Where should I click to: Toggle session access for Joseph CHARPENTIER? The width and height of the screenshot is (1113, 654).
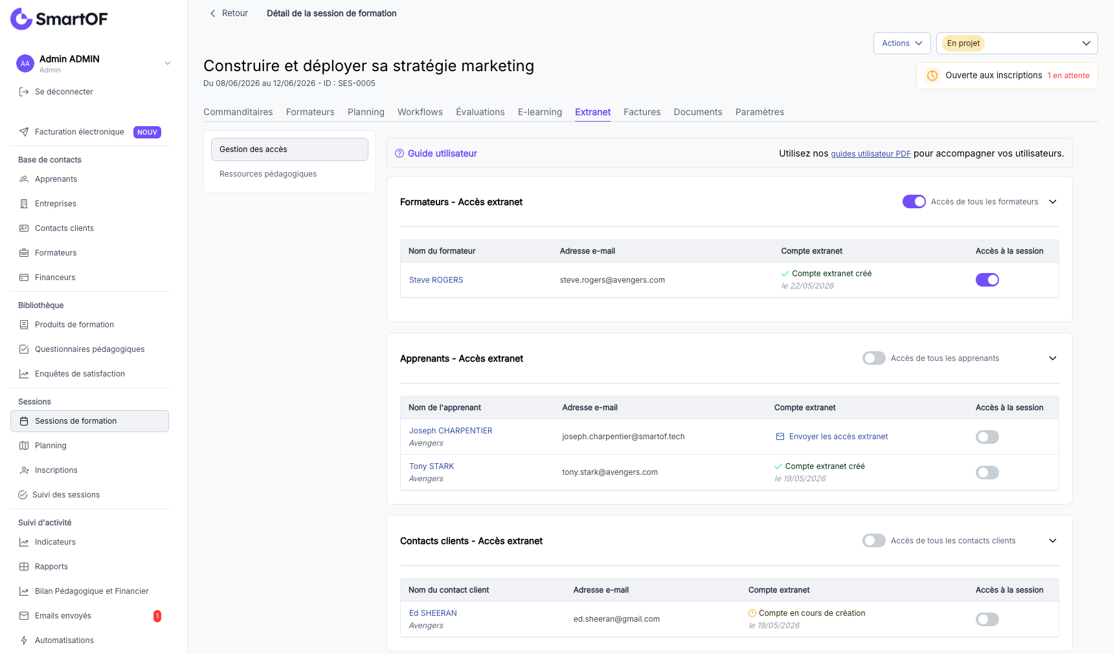[987, 437]
